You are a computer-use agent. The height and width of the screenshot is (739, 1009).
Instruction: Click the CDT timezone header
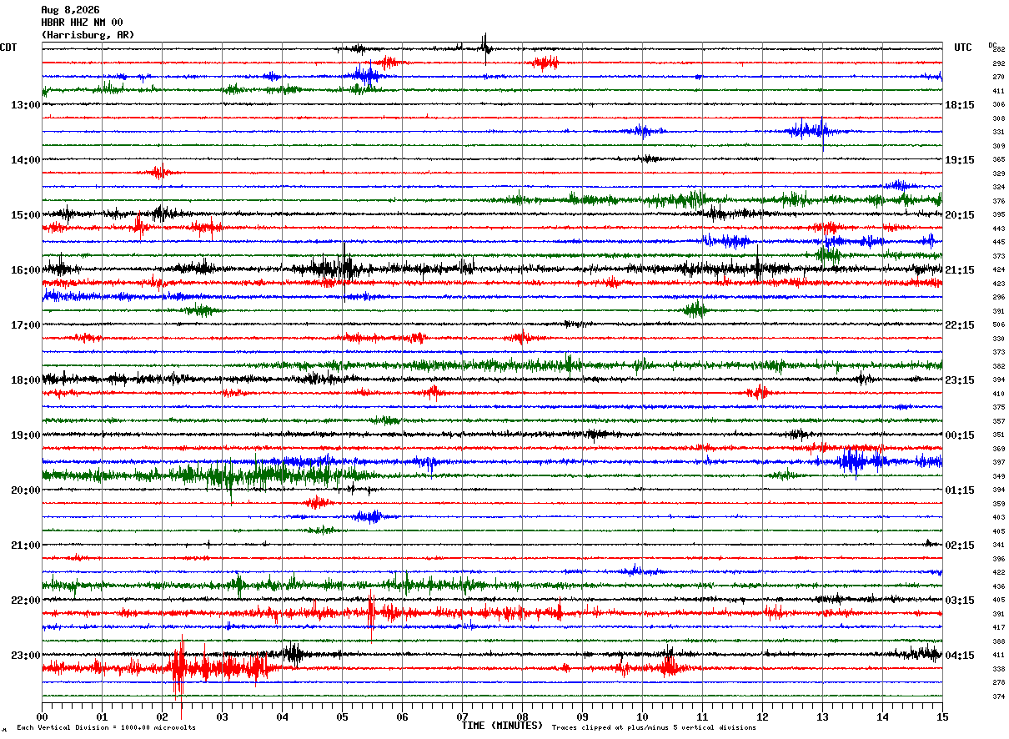(x=8, y=48)
